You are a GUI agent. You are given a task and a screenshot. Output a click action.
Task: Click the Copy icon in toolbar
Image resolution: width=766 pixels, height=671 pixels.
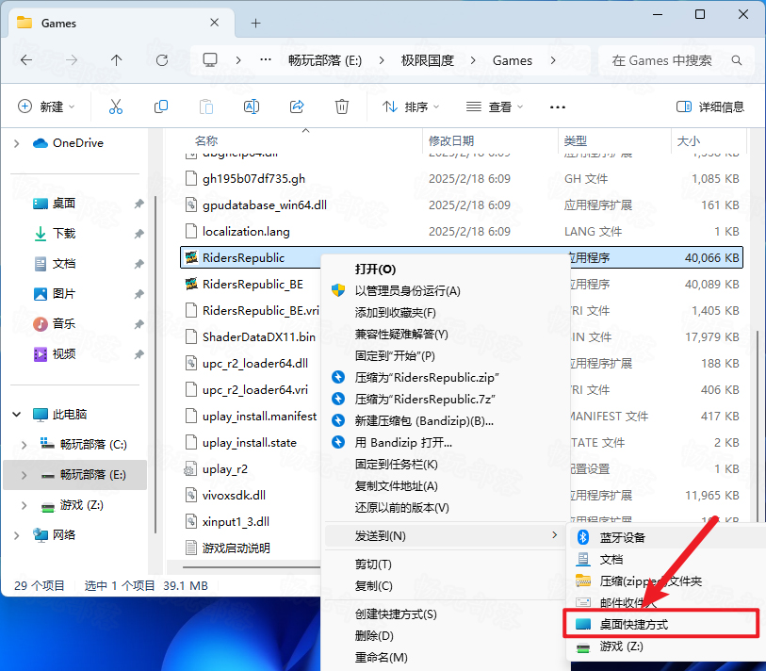(x=161, y=106)
